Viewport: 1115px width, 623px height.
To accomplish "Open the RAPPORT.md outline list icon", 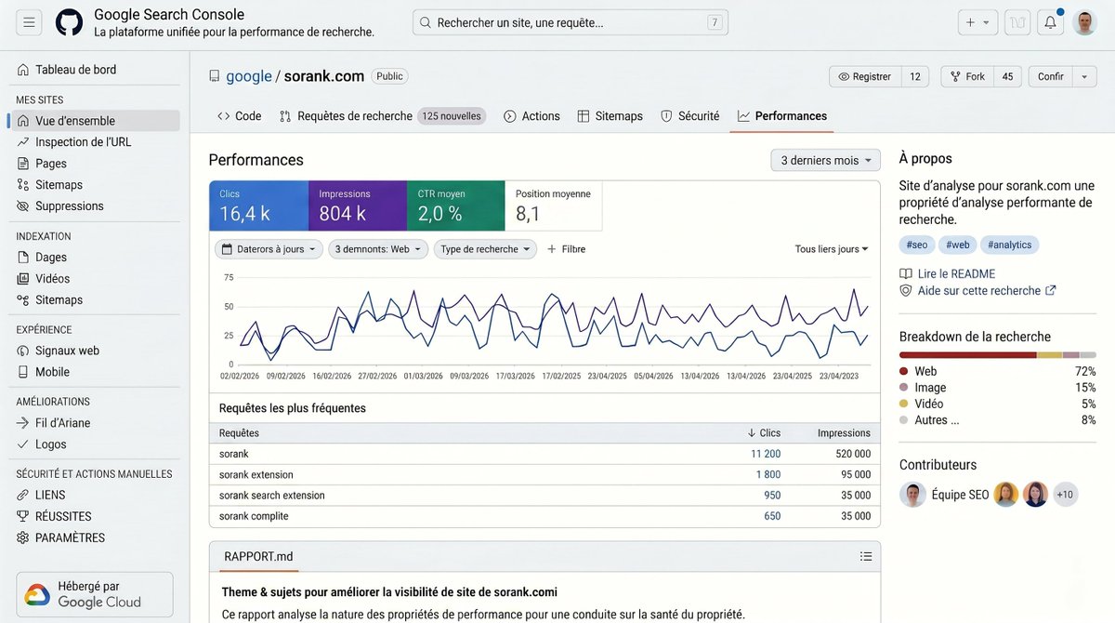I will pos(866,557).
